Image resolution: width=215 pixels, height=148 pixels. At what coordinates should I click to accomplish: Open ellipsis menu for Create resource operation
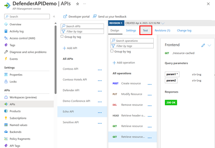(150, 84)
